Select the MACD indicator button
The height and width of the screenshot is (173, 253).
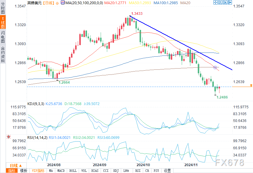(x=61, y=171)
